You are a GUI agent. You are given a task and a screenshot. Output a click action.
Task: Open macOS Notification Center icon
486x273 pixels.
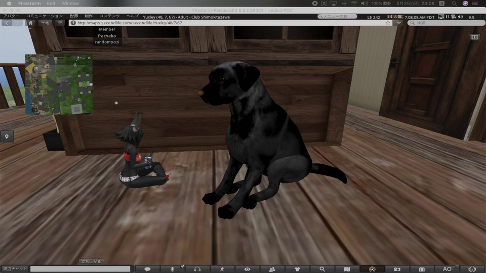point(475,4)
